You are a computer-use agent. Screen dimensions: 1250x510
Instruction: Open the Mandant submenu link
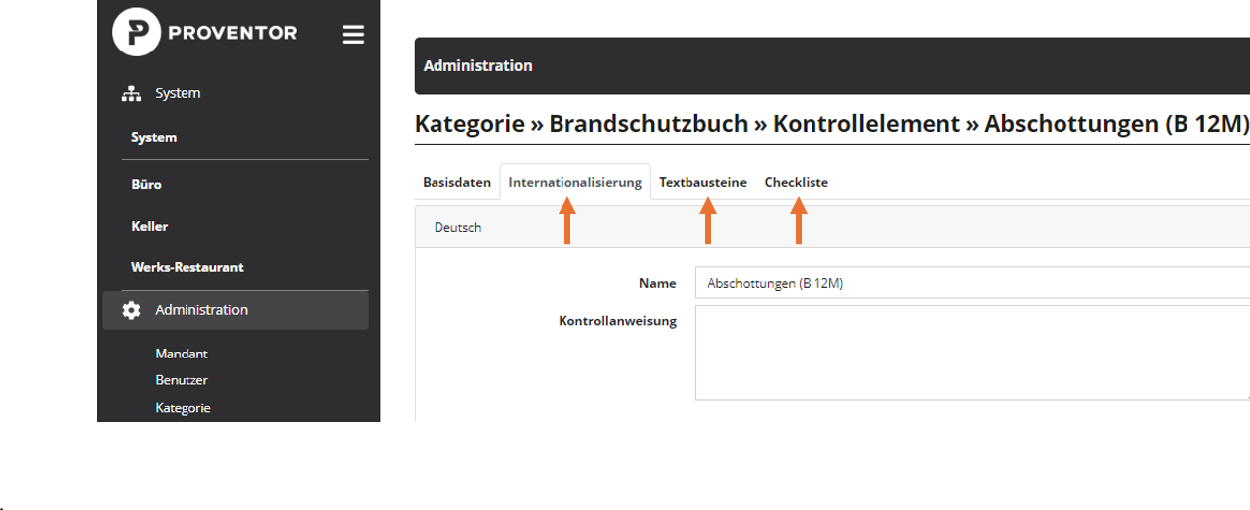[x=182, y=354]
